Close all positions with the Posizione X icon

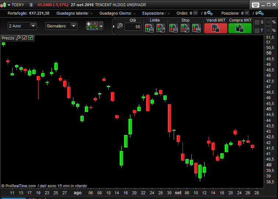tap(247, 13)
